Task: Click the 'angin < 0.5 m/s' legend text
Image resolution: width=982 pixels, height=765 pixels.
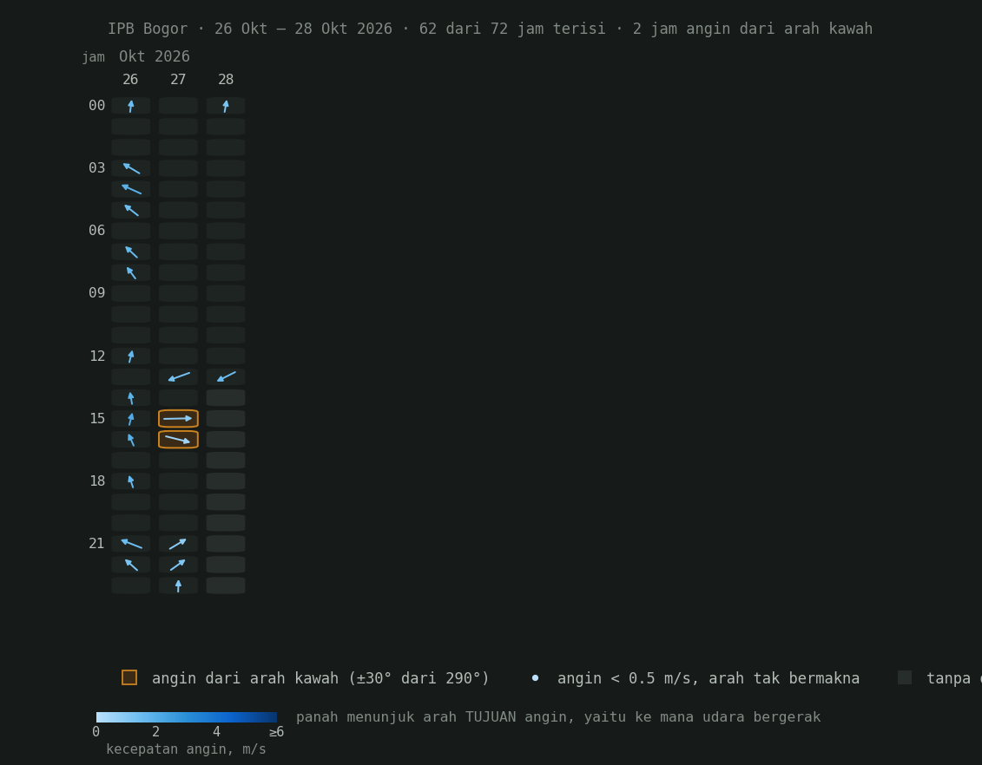Action: click(708, 678)
